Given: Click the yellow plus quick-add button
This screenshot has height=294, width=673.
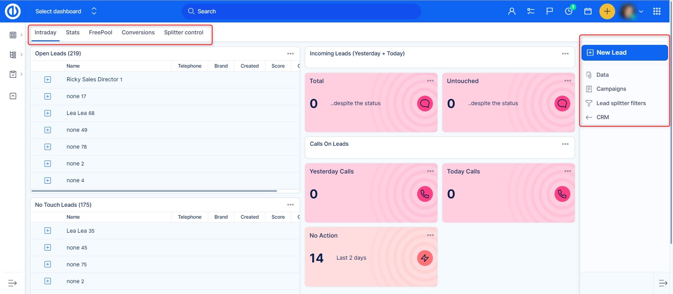Looking at the screenshot, I should click(x=607, y=11).
